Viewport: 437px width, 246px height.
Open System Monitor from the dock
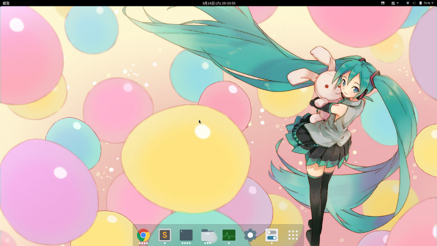coord(229,235)
